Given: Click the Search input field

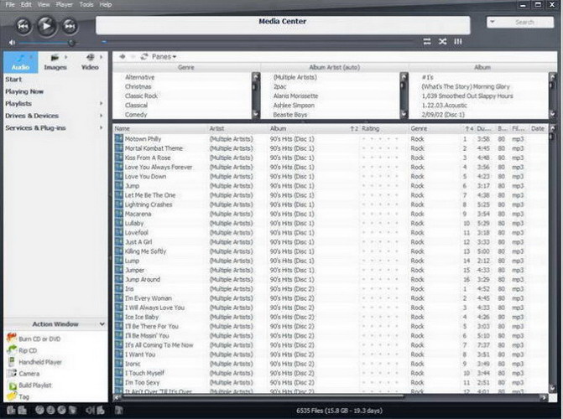Looking at the screenshot, I should click(x=524, y=23).
